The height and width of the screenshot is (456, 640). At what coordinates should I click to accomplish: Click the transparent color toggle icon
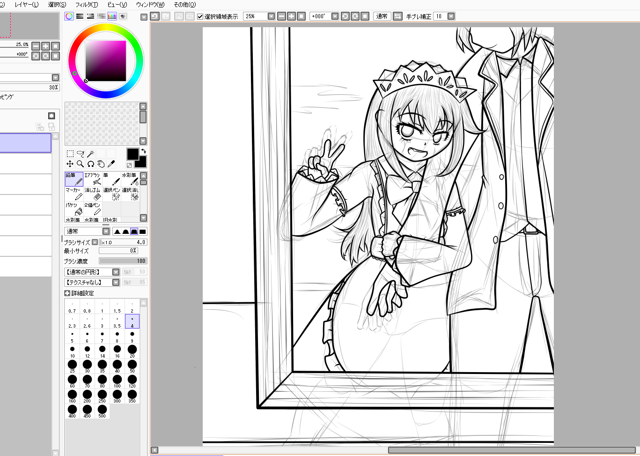129,165
